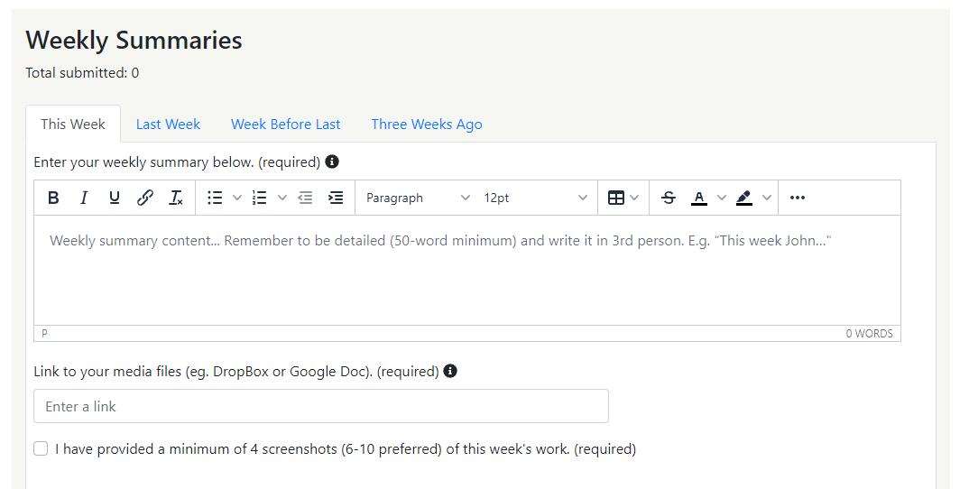Screen dimensions: 969x489
Task: Toggle bold formatting in editor toolbar
Action: 53,198
